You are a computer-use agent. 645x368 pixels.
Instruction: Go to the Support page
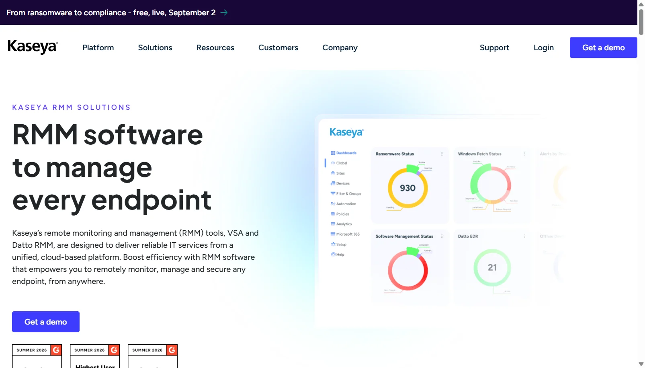tap(494, 47)
